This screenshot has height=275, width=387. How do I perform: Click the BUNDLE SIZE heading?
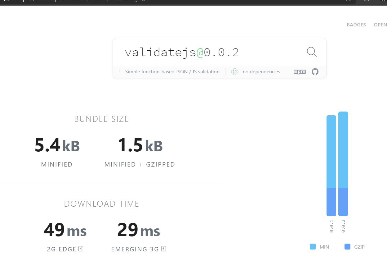tap(101, 119)
